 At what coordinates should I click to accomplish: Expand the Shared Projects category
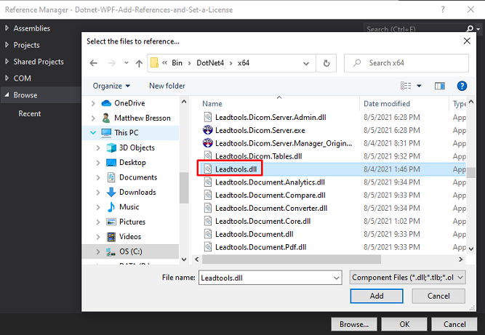[x=7, y=62]
